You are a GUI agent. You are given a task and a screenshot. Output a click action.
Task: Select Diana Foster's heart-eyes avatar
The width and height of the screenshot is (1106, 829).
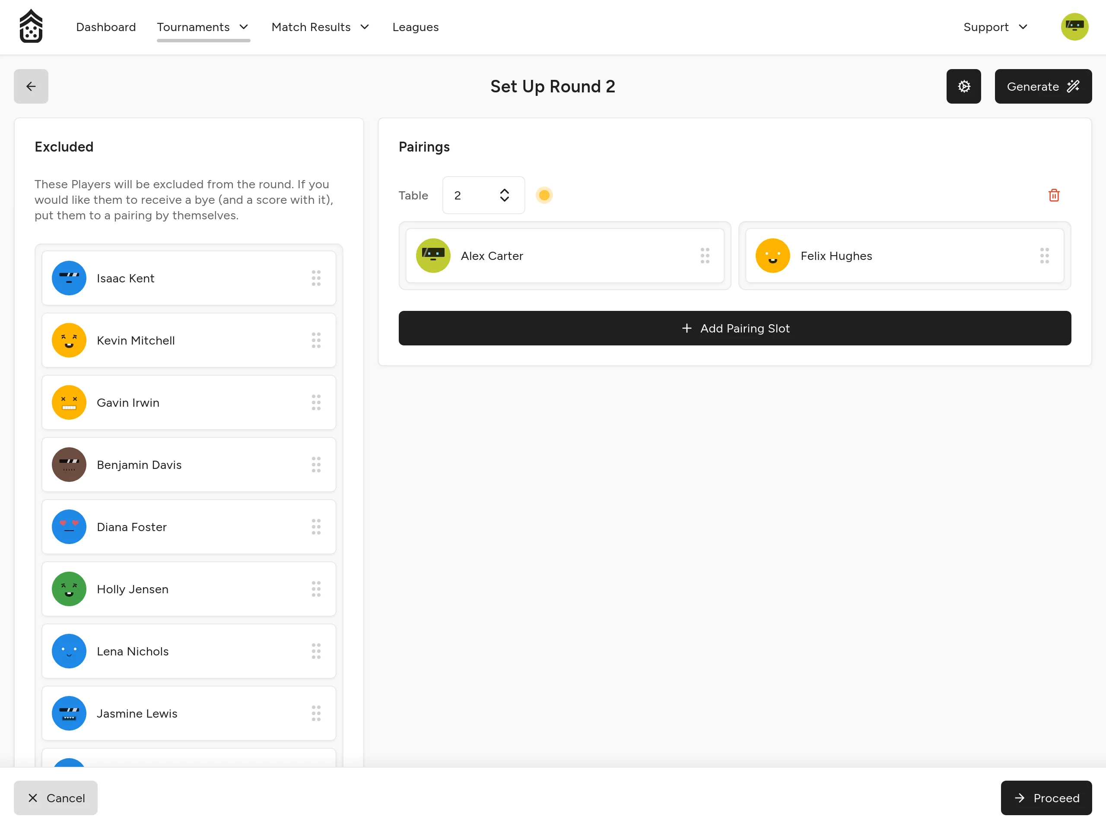69,527
